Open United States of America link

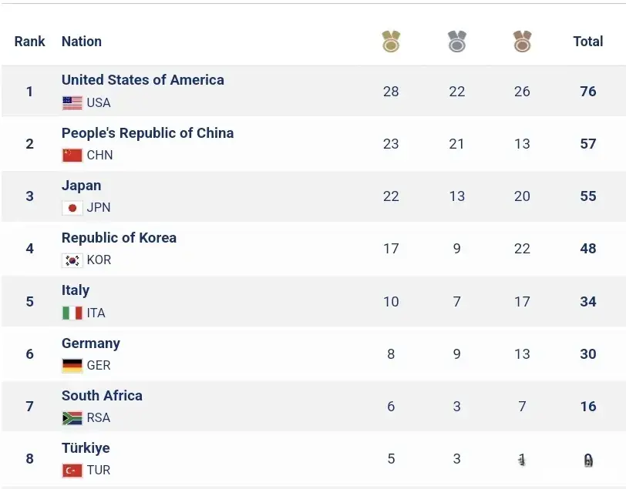(143, 80)
